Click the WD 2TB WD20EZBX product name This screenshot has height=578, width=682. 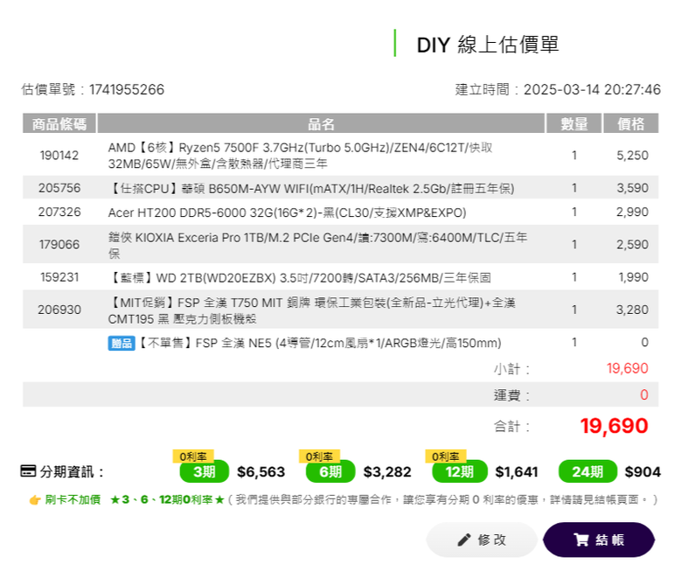299,278
